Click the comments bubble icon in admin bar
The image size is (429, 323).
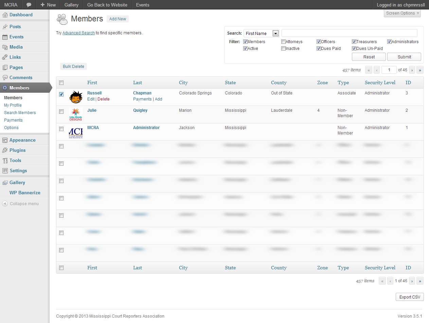point(29,5)
